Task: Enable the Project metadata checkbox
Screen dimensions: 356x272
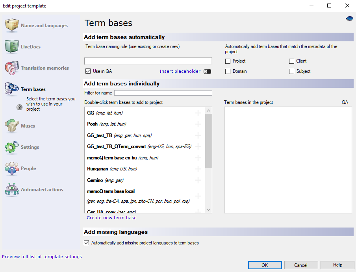Action: [228, 61]
